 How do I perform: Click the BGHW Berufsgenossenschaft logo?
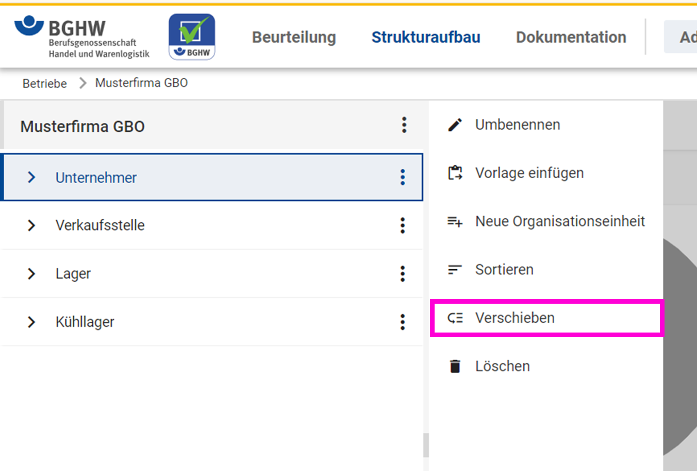tap(82, 37)
